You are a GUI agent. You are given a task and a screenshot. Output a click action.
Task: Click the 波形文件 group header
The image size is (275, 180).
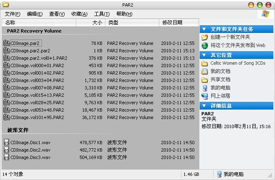click(x=18, y=130)
